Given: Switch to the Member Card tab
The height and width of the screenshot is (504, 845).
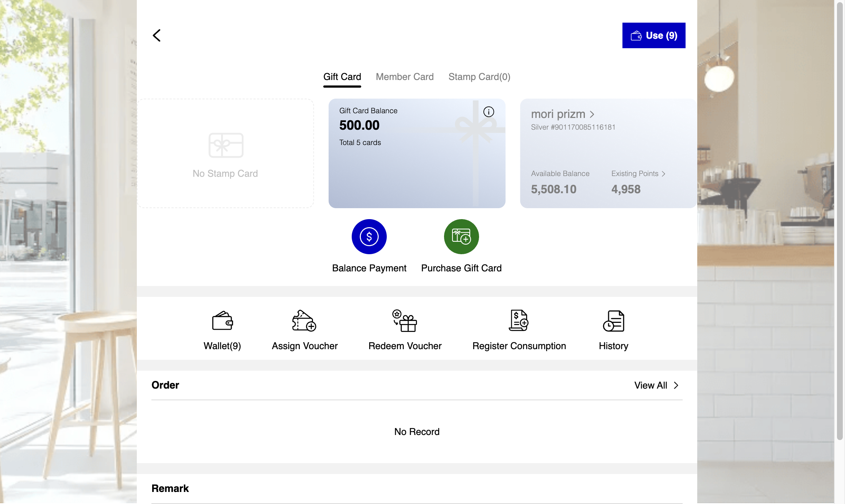Looking at the screenshot, I should [405, 77].
